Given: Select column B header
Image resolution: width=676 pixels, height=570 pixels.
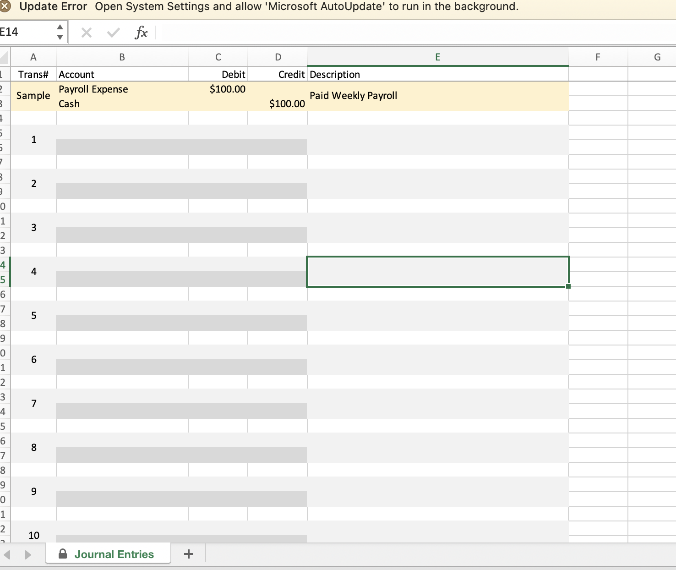Looking at the screenshot, I should pyautogui.click(x=122, y=57).
